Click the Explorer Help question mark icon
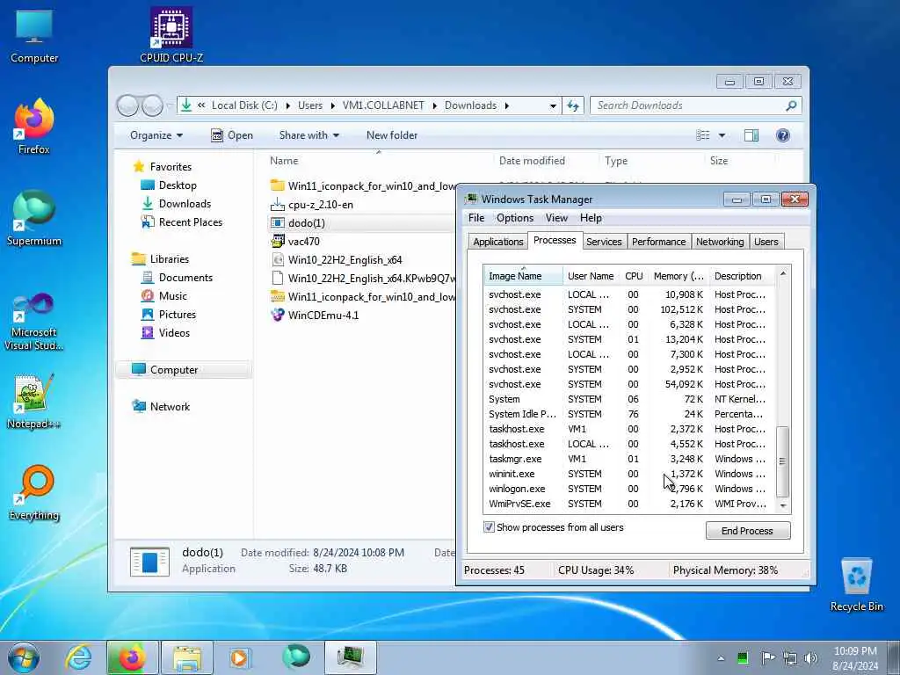The width and height of the screenshot is (900, 675). pos(782,134)
